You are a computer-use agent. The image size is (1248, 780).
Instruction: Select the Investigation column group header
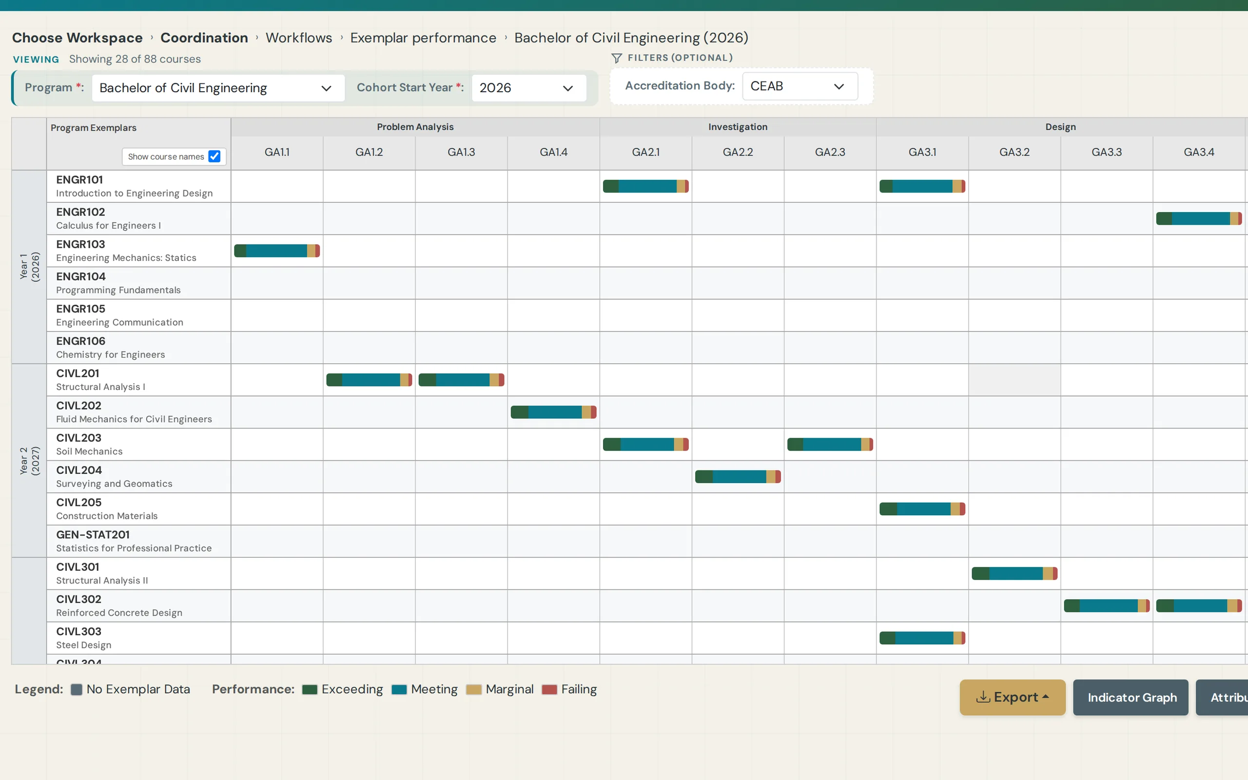[738, 127]
